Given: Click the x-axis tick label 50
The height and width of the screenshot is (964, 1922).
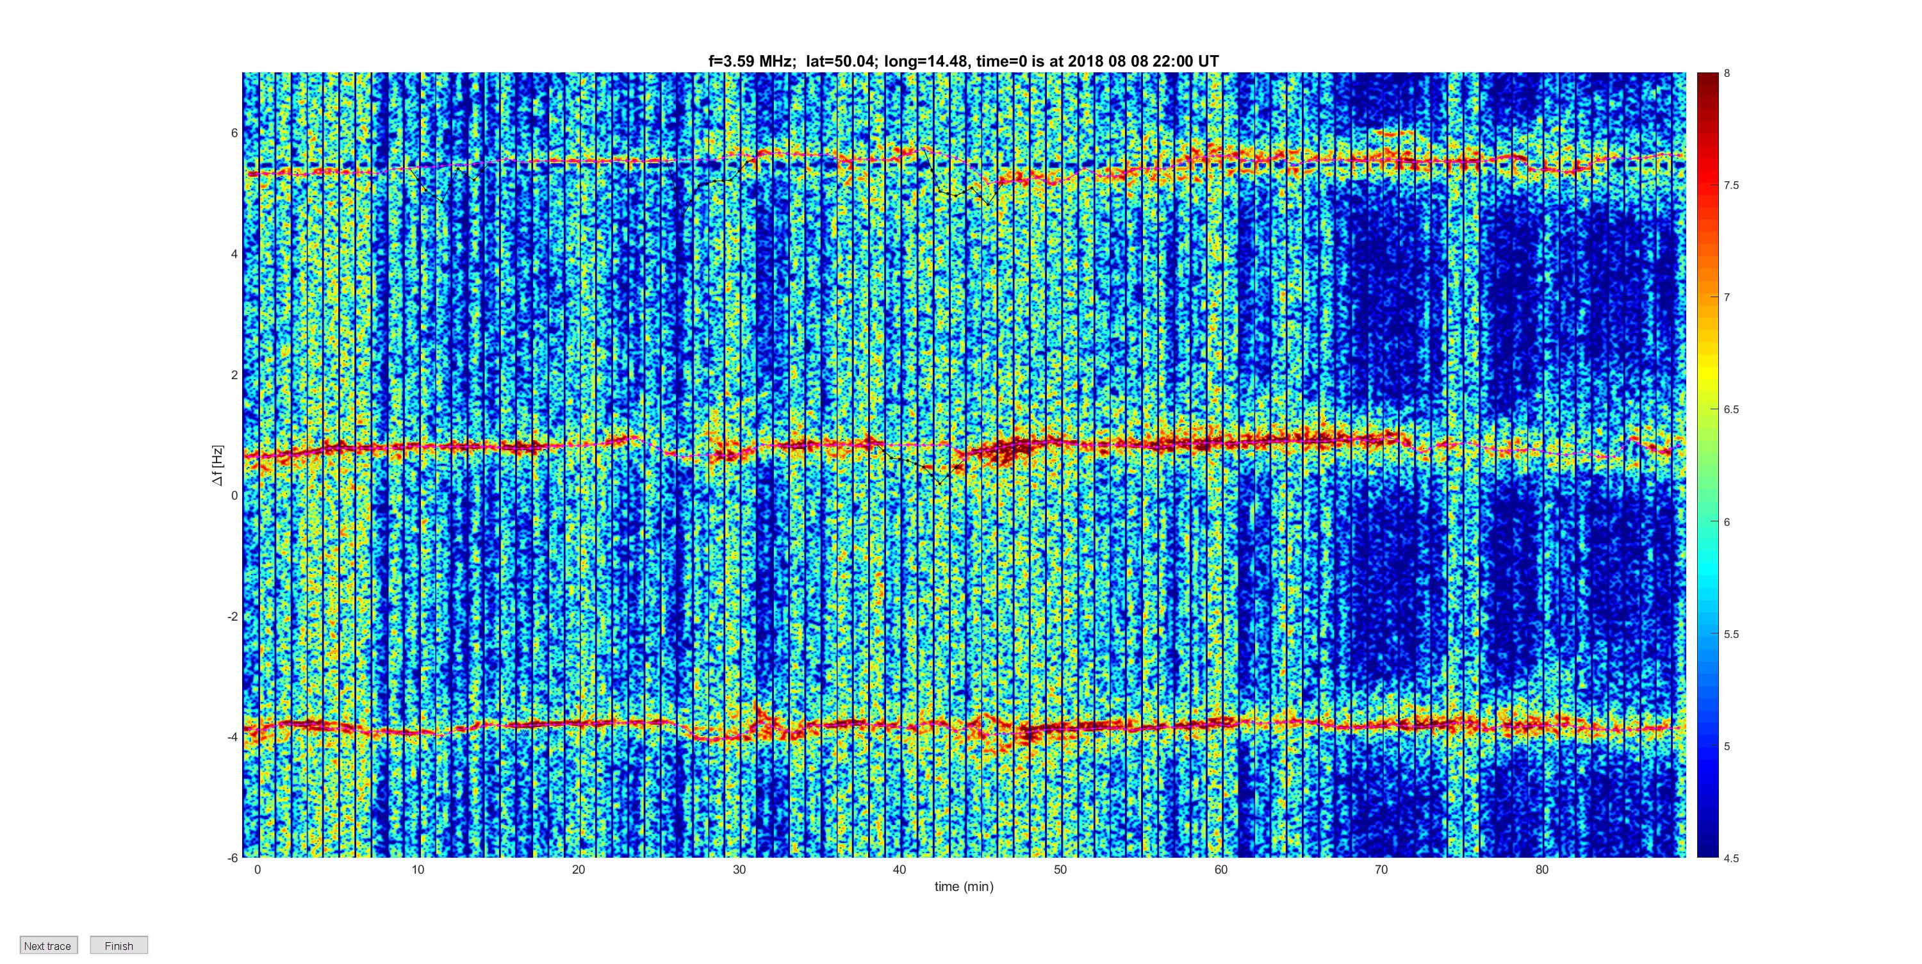Looking at the screenshot, I should [x=1060, y=870].
